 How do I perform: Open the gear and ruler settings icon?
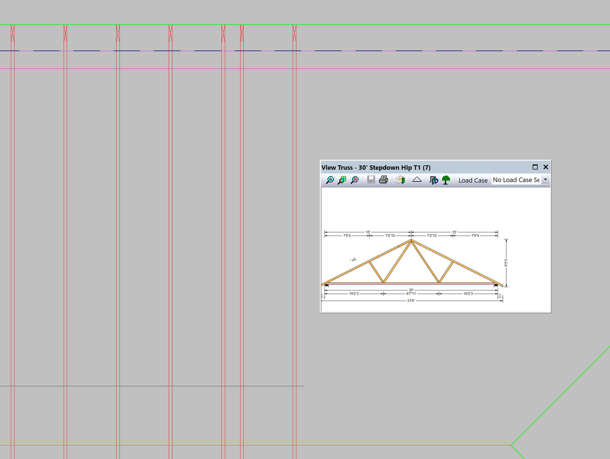point(400,180)
